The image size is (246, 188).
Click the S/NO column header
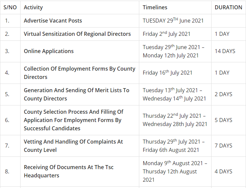click(x=10, y=7)
